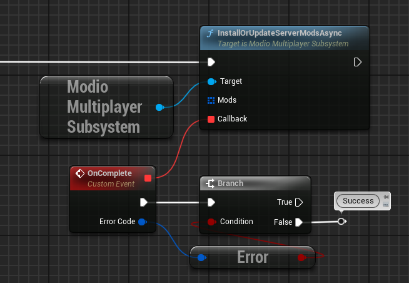
Task: Click the 'Custom Event' subtitle text
Action: point(111,184)
